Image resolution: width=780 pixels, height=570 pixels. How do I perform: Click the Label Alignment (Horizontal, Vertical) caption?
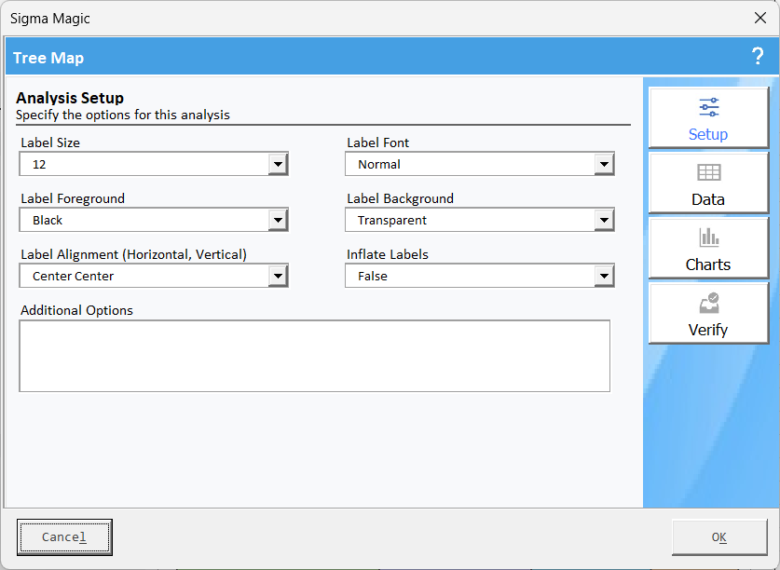click(x=134, y=254)
